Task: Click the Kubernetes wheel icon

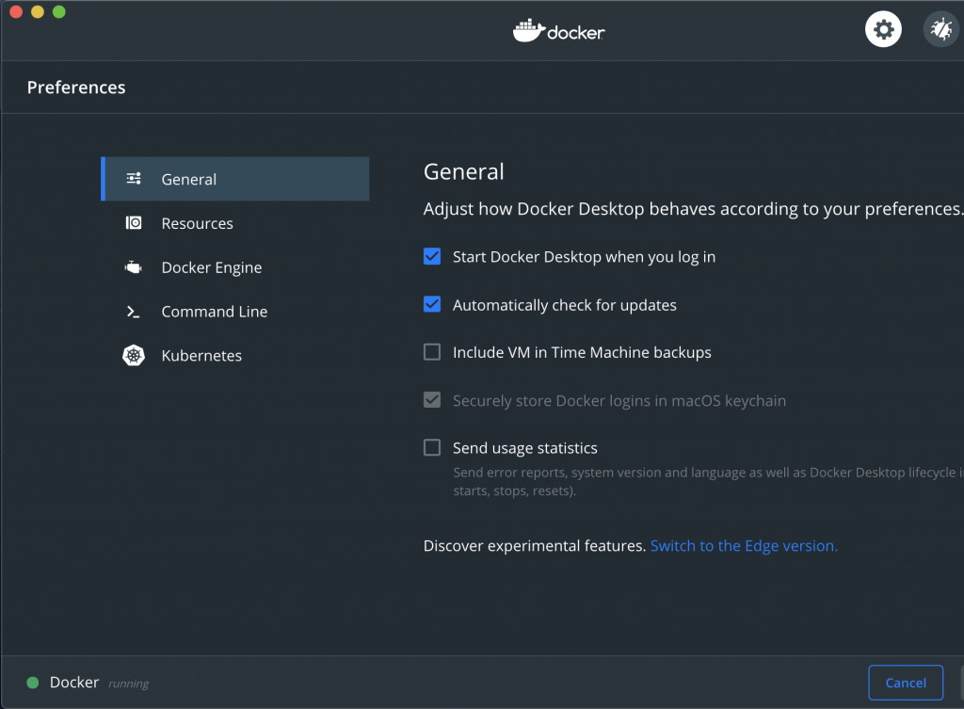Action: click(x=134, y=355)
